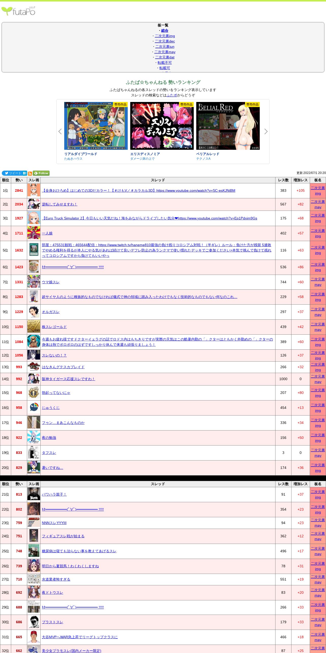
Task: Show previous items in product carousel
Action: (x=60, y=131)
